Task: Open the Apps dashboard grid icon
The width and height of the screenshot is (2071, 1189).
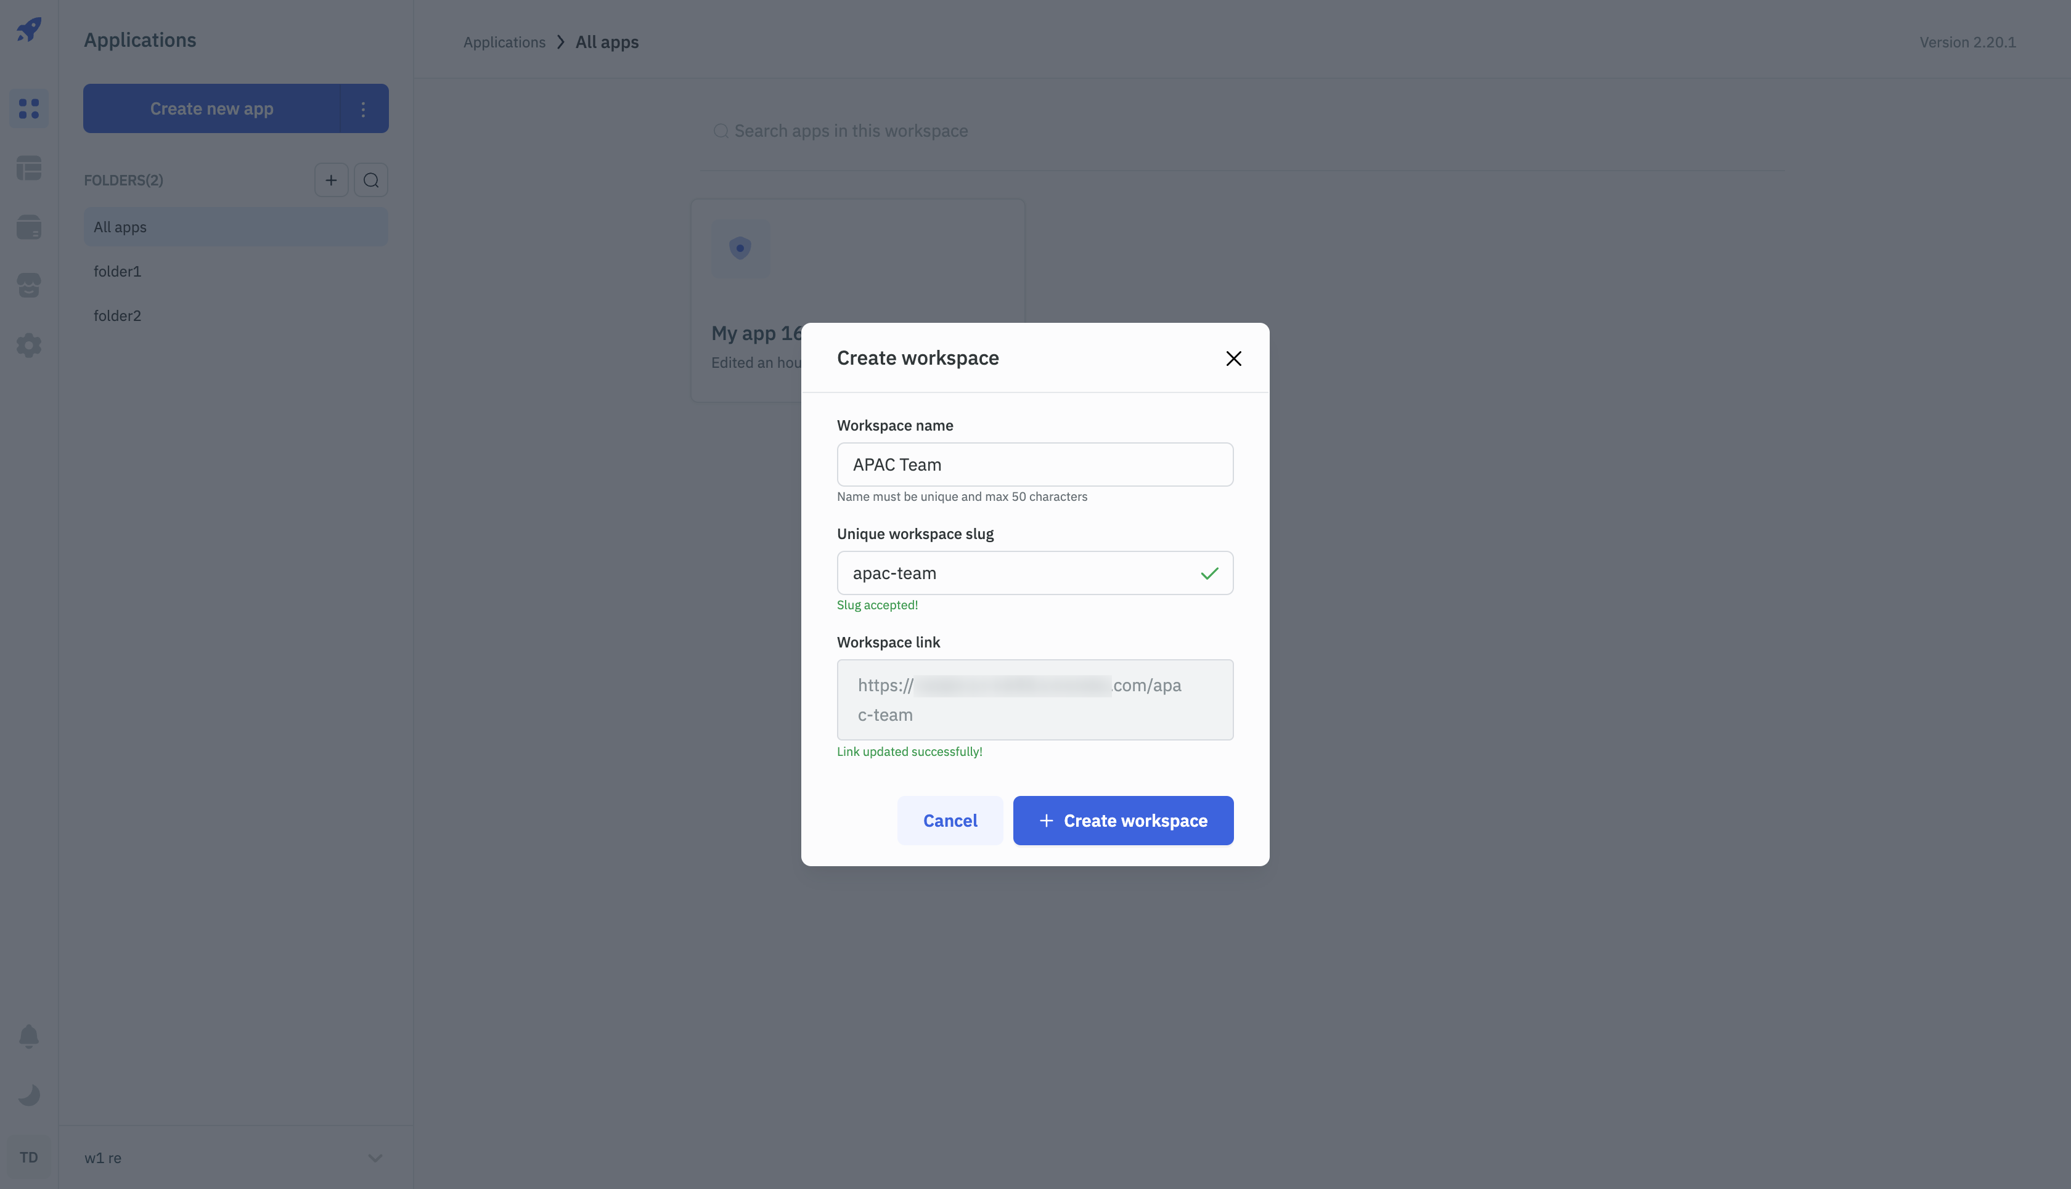Action: click(28, 108)
